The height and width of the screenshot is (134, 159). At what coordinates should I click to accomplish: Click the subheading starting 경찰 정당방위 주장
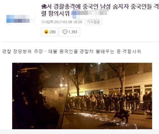point(71,52)
